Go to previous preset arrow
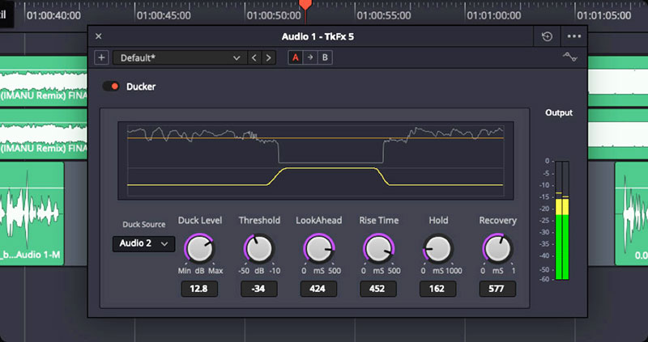The image size is (648, 342). tap(254, 57)
